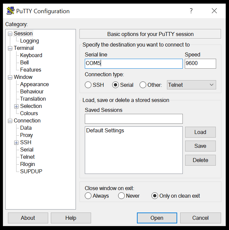Click the Open button

[157, 218]
